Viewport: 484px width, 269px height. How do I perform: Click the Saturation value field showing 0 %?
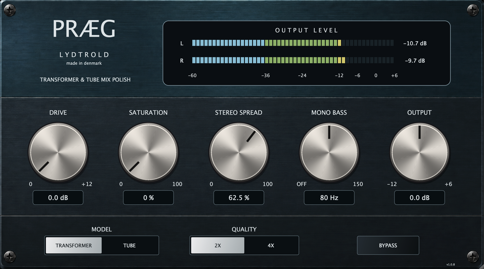tap(148, 198)
